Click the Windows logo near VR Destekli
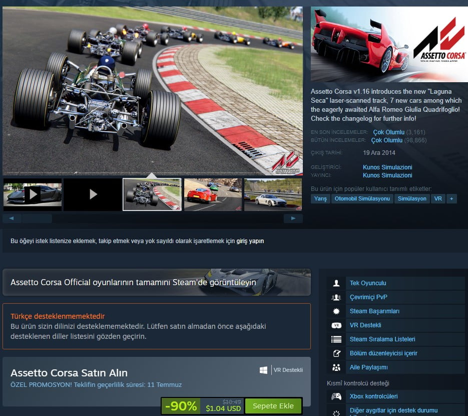 (263, 369)
